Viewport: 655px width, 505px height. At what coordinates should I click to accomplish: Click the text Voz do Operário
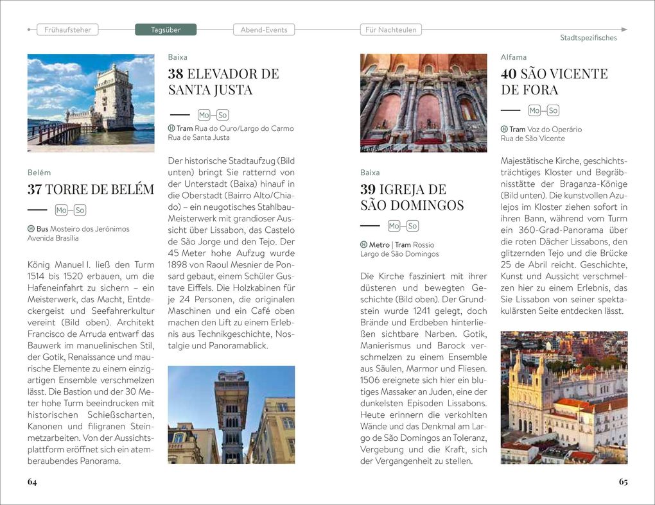(554, 130)
